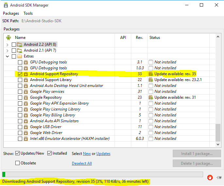The height and width of the screenshot is (186, 224).
Task: Check the Google Repository checkbox
Action: 20,98
